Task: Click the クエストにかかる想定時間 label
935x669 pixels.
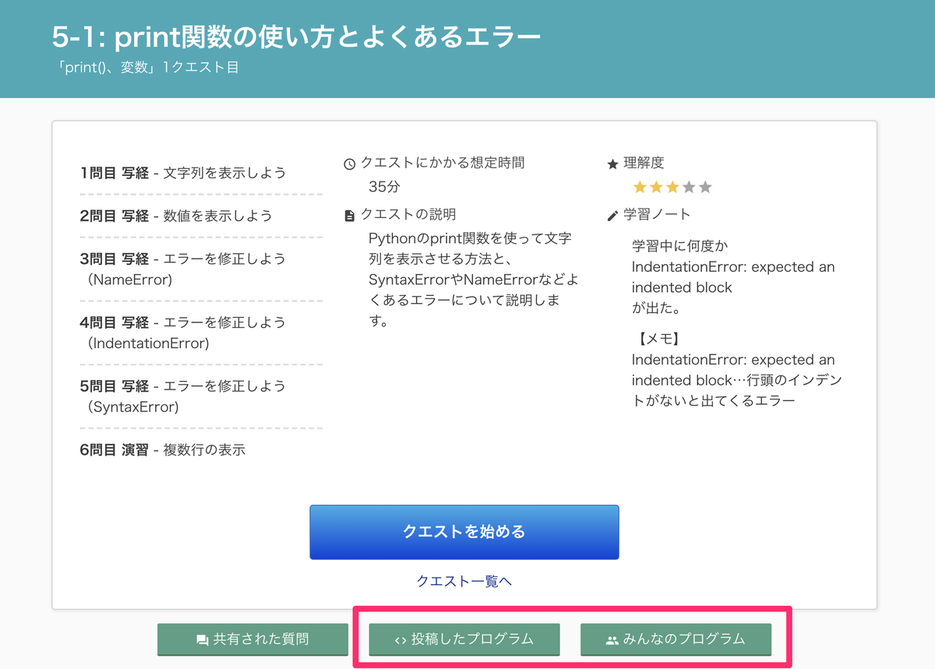Action: [x=443, y=163]
